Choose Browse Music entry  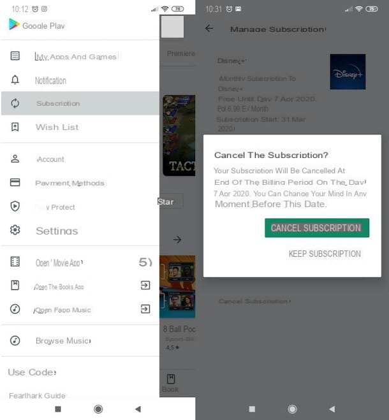pos(80,341)
